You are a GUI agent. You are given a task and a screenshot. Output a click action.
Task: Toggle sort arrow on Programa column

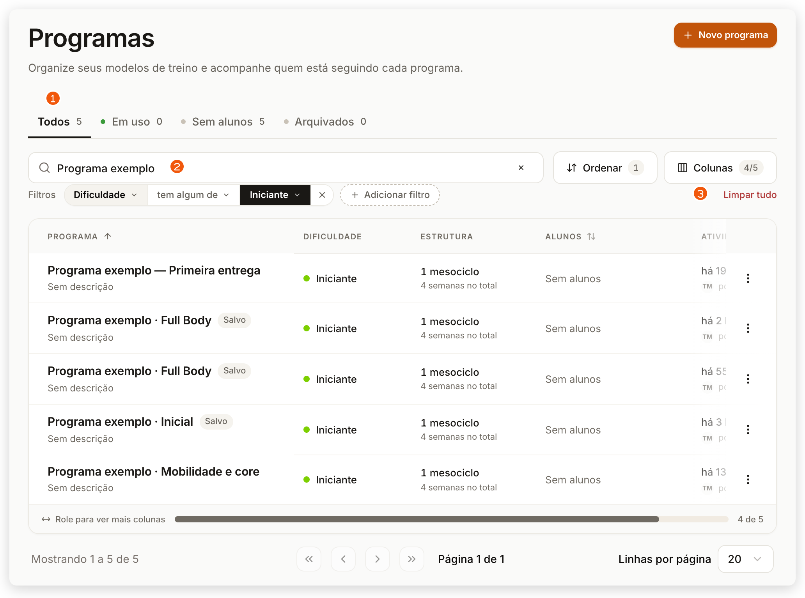click(x=108, y=236)
